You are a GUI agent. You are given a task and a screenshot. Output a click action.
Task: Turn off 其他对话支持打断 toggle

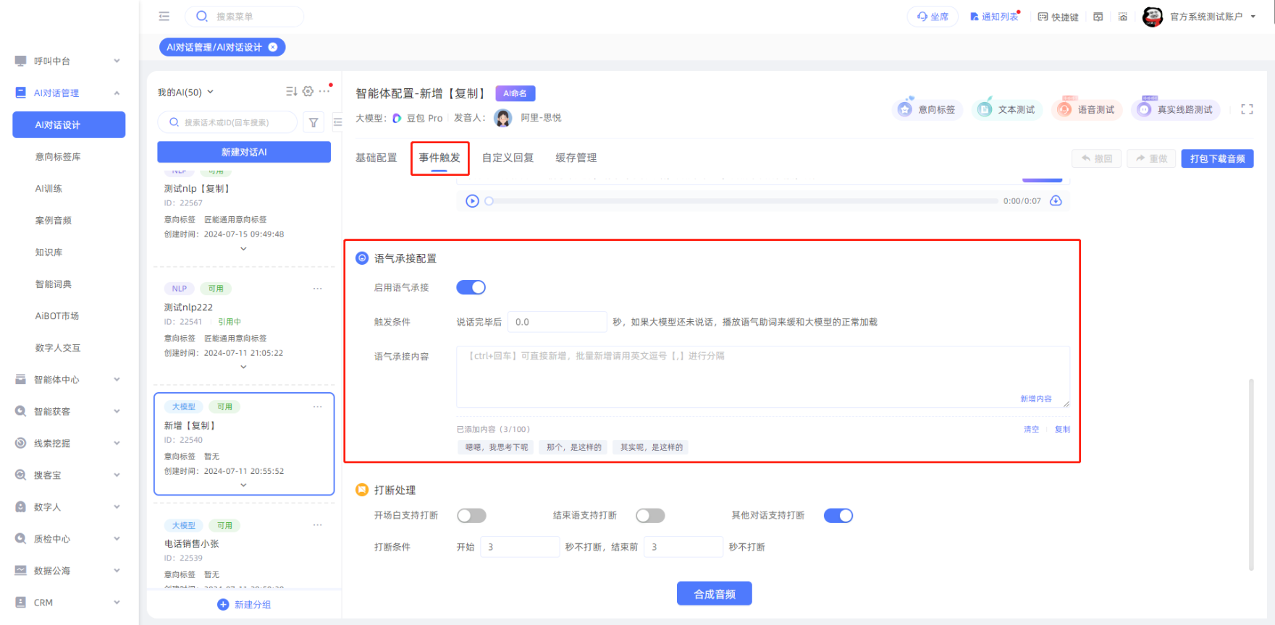tap(838, 516)
